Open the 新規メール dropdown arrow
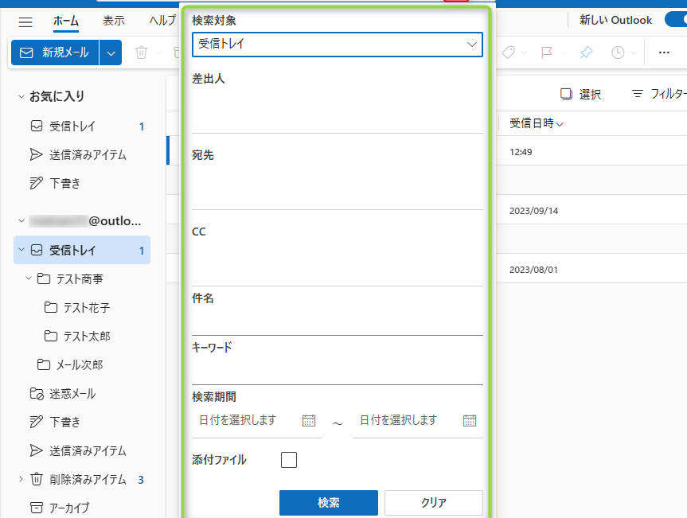This screenshot has height=518, width=687. tap(111, 53)
